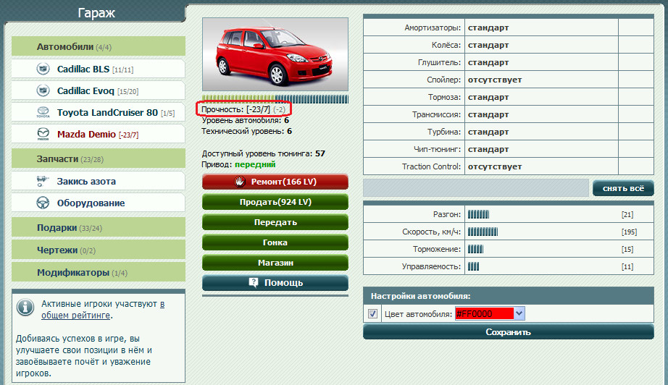Screen dimensions: 668x385
Task: Expand the Модификаторы section
Action: tap(99, 272)
